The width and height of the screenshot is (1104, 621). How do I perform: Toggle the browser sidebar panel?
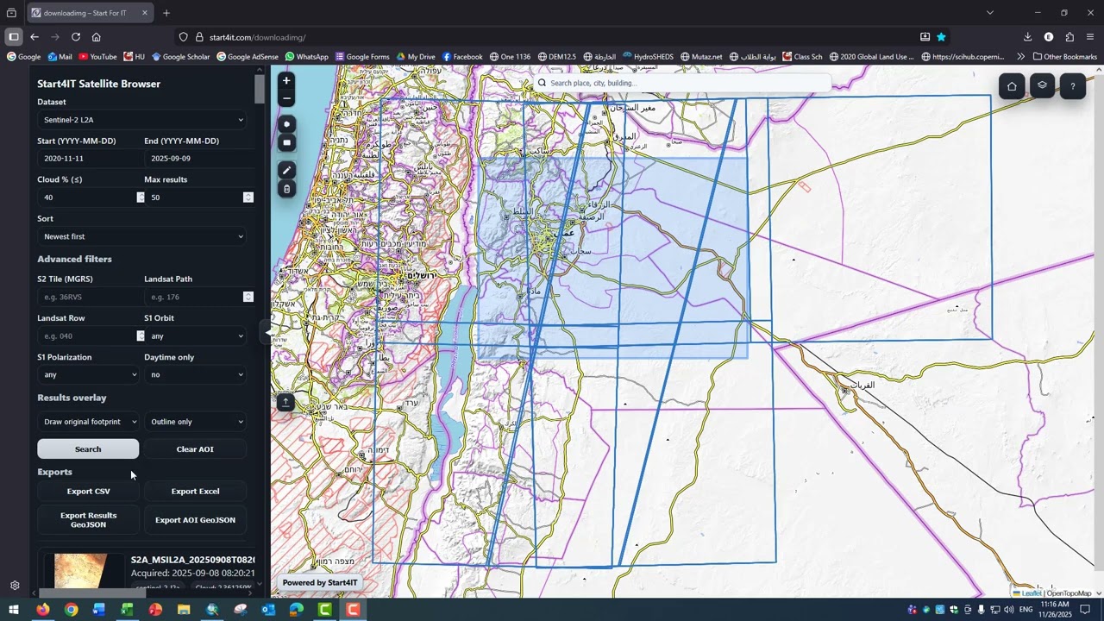click(13, 37)
